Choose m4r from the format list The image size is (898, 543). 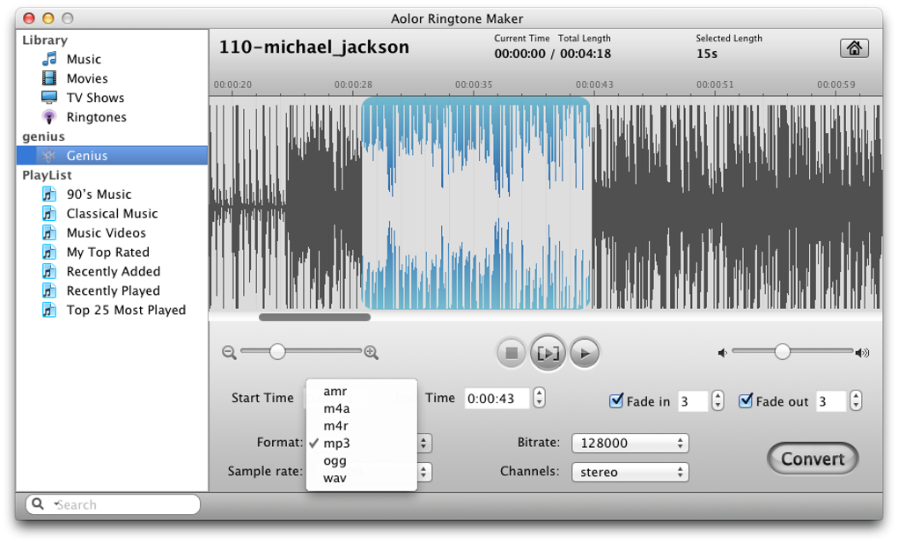[x=336, y=426]
